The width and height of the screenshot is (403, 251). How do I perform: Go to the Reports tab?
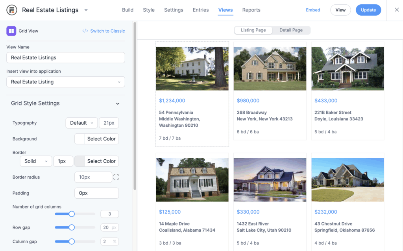251,10
